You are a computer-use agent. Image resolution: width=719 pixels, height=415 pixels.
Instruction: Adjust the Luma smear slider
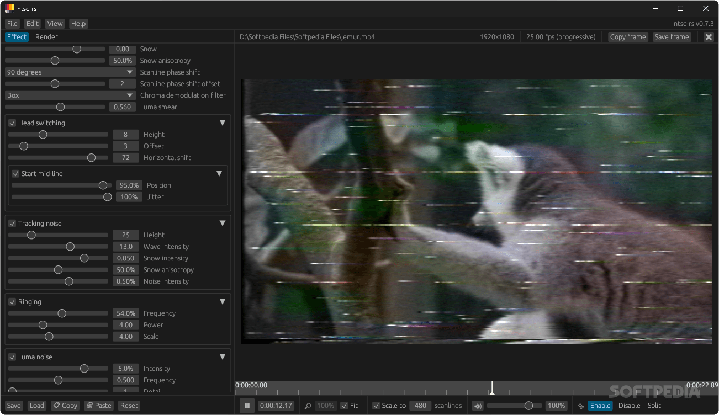(x=55, y=107)
